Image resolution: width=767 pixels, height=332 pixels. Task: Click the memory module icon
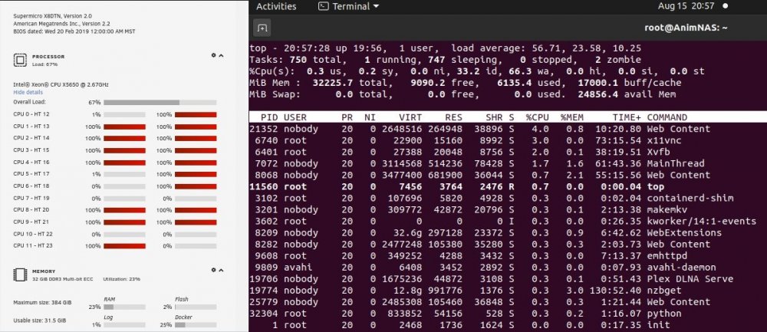(20, 274)
